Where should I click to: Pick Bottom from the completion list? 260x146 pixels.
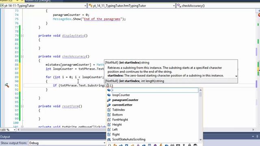[117, 115]
